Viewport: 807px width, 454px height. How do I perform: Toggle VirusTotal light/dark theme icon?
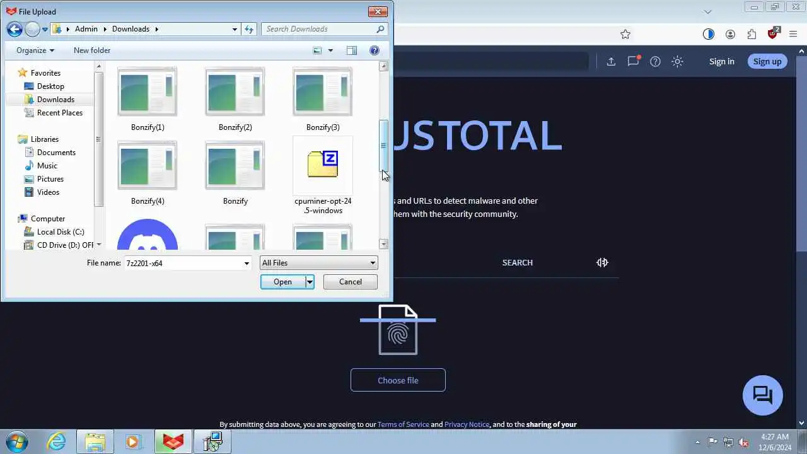point(677,61)
